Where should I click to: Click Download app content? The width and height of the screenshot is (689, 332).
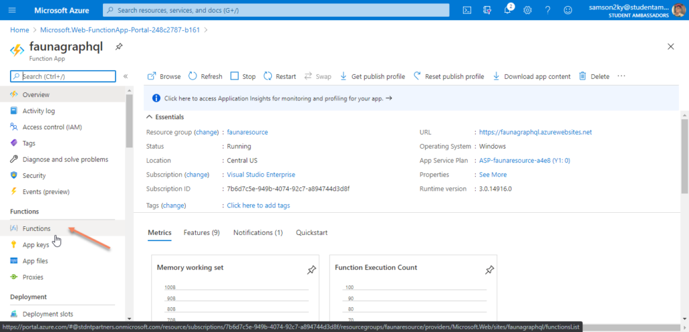[532, 76]
